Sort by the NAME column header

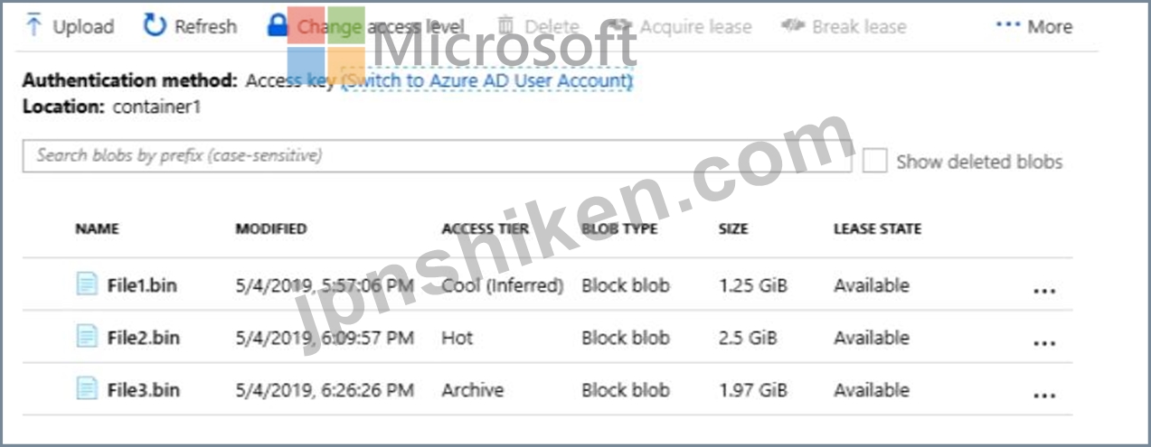pos(97,229)
